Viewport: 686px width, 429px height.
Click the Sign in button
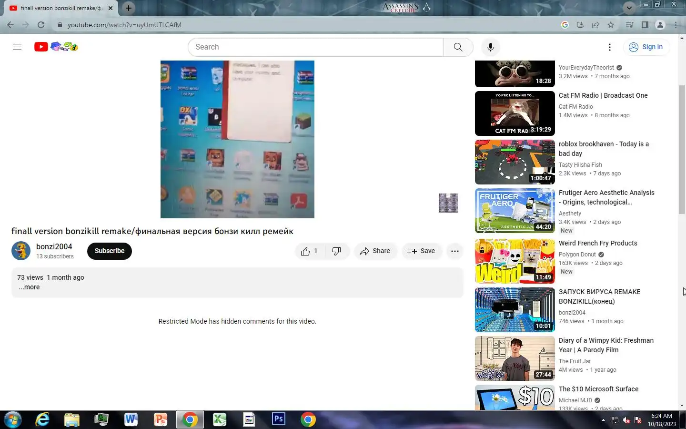click(646, 47)
